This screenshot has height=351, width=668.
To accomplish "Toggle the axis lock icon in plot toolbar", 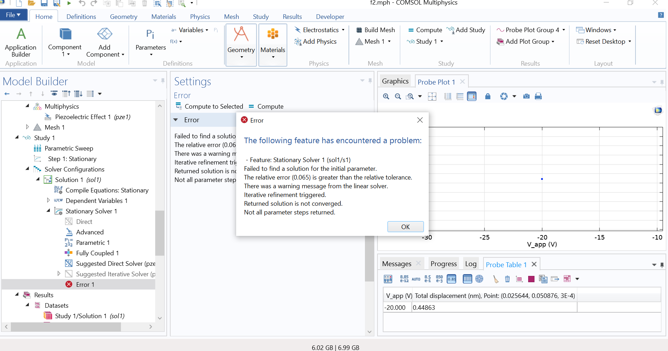I will (488, 96).
